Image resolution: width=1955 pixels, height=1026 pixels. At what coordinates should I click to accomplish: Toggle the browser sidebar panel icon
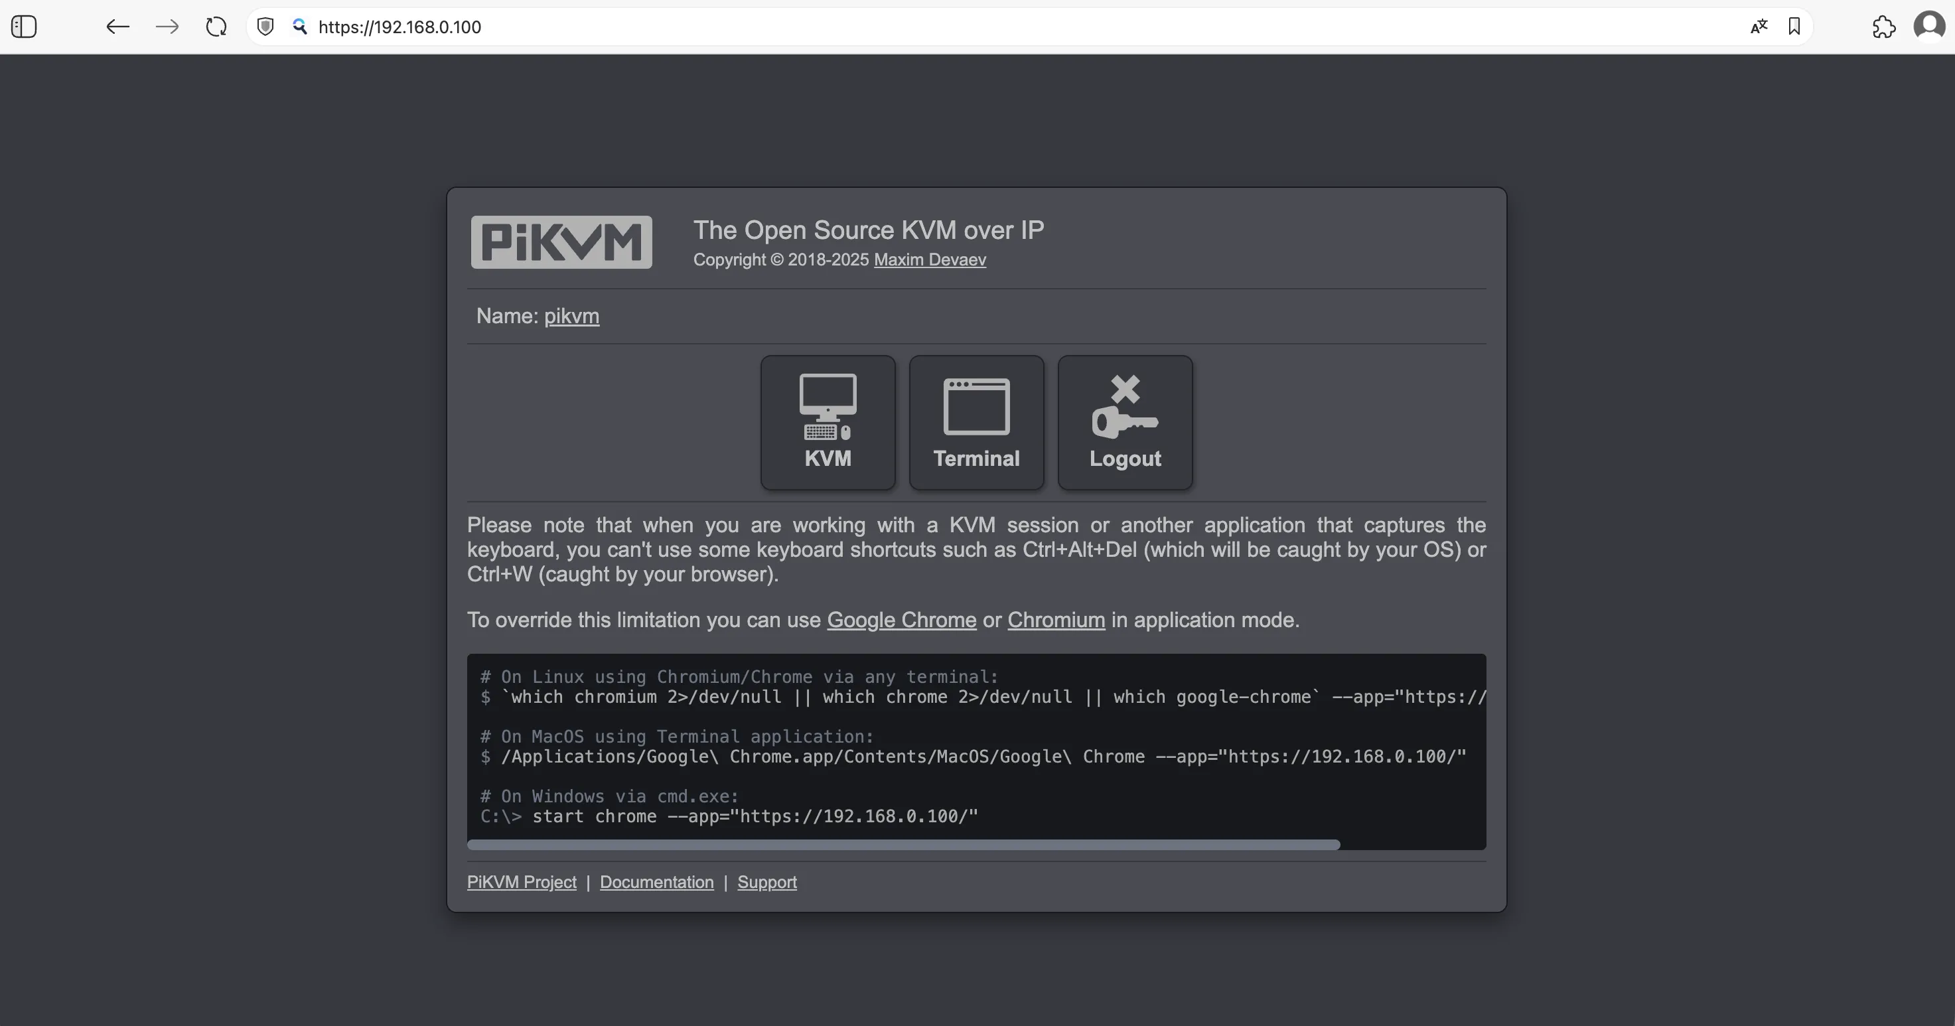pos(25,27)
